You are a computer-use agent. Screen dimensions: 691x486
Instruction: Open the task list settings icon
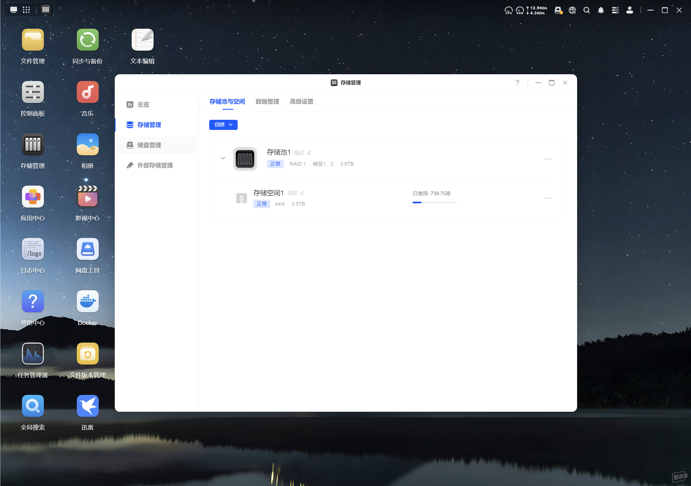(615, 10)
